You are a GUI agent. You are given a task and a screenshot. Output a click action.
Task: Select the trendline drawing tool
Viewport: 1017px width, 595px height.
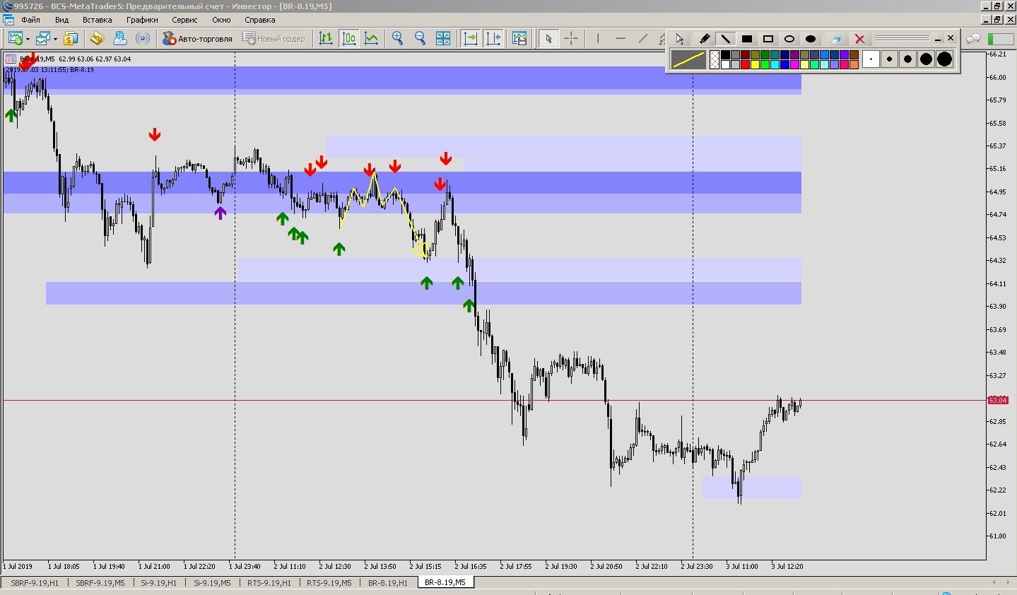point(643,38)
